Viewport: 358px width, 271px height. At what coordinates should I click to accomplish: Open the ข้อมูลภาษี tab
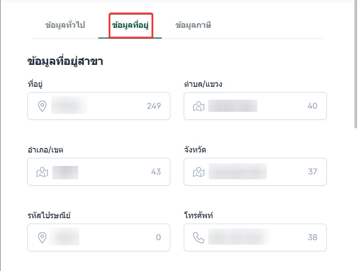pyautogui.click(x=193, y=25)
